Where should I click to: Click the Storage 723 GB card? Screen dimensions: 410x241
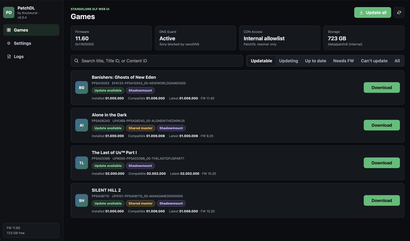364,38
